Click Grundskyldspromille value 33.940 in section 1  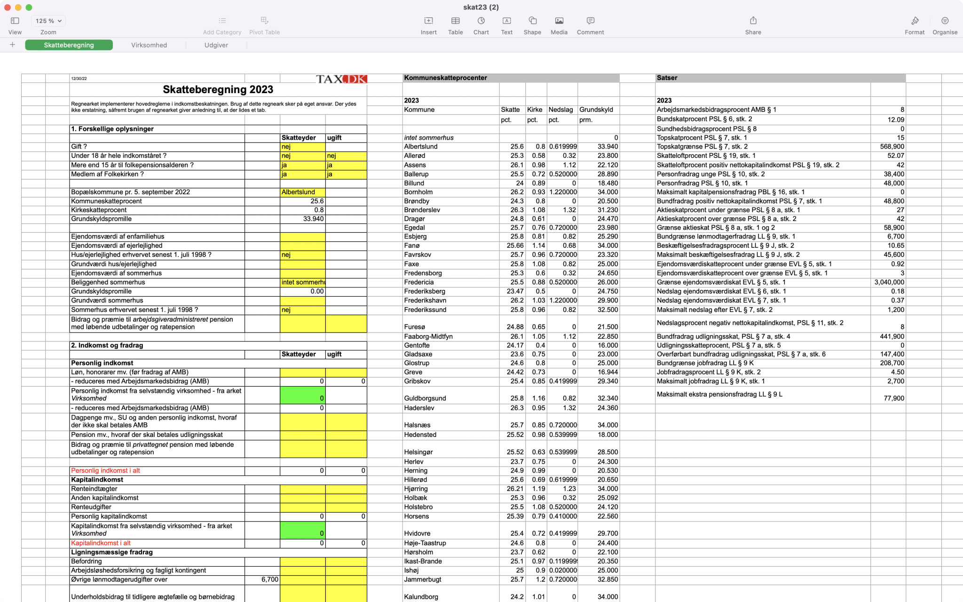(x=302, y=219)
